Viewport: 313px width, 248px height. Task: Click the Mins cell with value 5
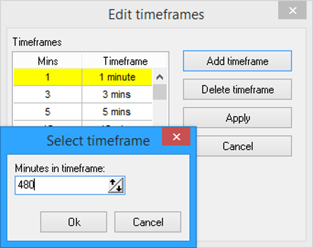pos(47,112)
